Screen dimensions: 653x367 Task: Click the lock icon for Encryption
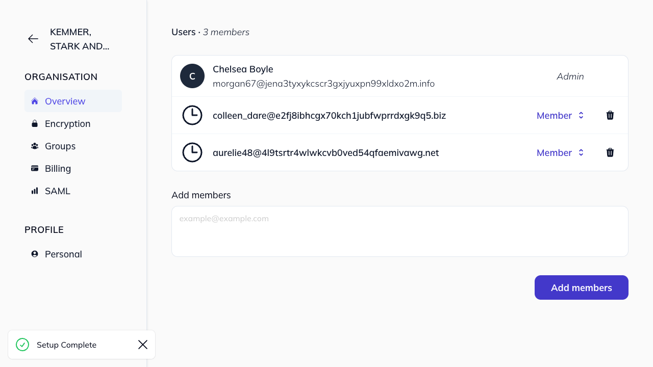(35, 123)
